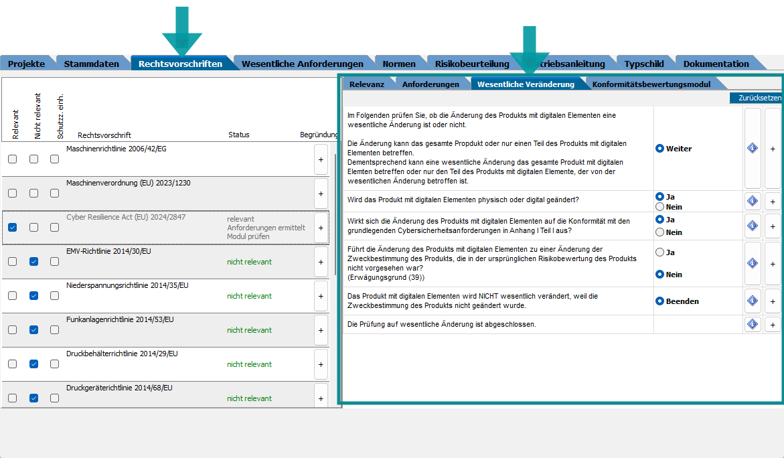Show info for Zweckbestimmung change question
This screenshot has width=784, height=458.
[x=752, y=263]
